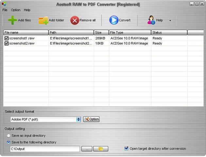206x157 pixels.
Task: Open the Adobe PDF output format dropdown
Action: pos(78,119)
